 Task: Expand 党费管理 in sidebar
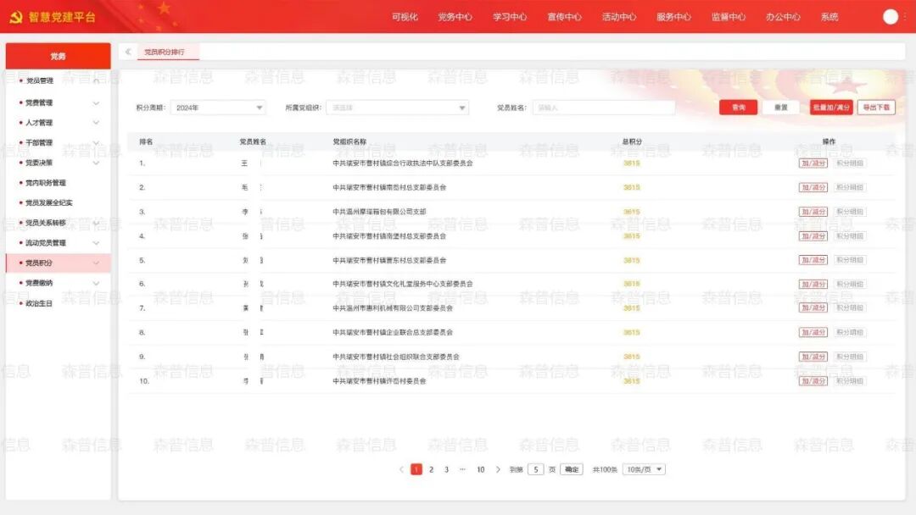pyautogui.click(x=96, y=102)
